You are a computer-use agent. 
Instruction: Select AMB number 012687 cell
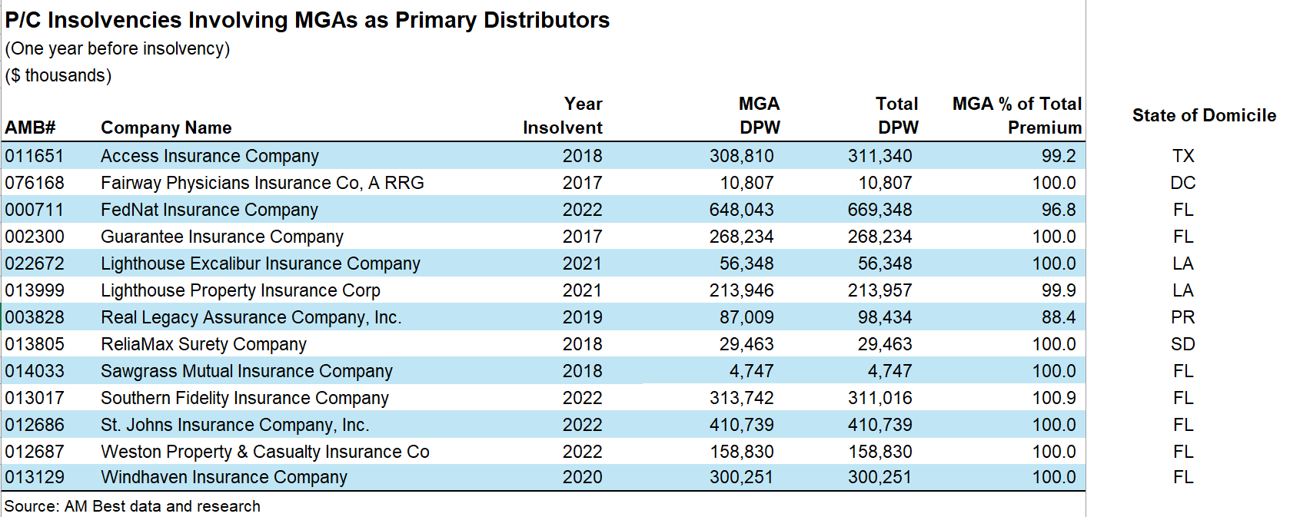click(35, 452)
